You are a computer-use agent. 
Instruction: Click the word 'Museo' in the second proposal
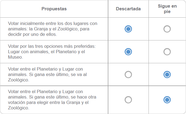point(15,57)
